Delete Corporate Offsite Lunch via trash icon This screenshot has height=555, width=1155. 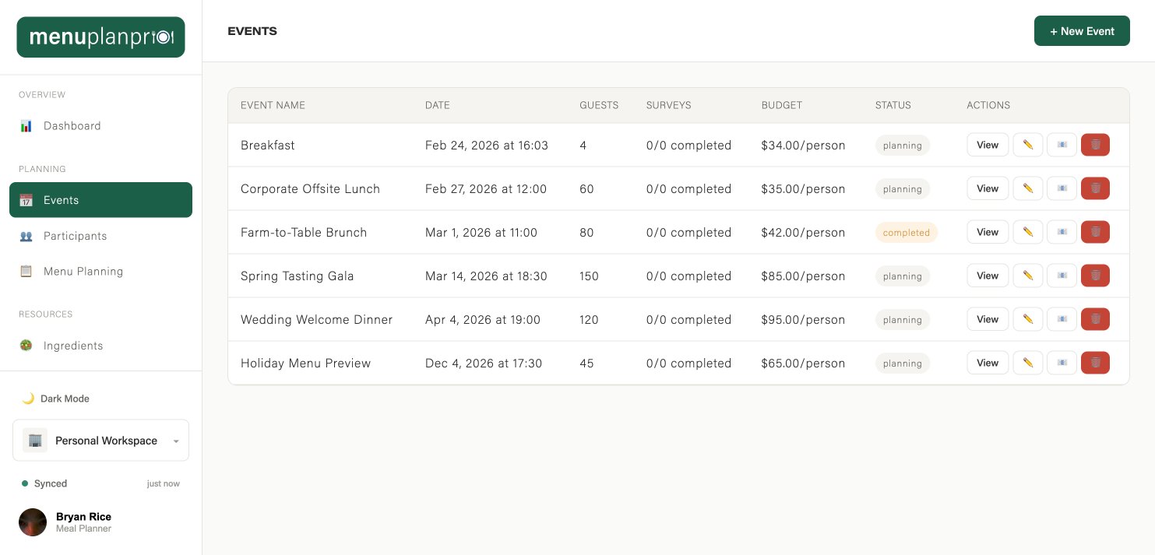point(1095,188)
